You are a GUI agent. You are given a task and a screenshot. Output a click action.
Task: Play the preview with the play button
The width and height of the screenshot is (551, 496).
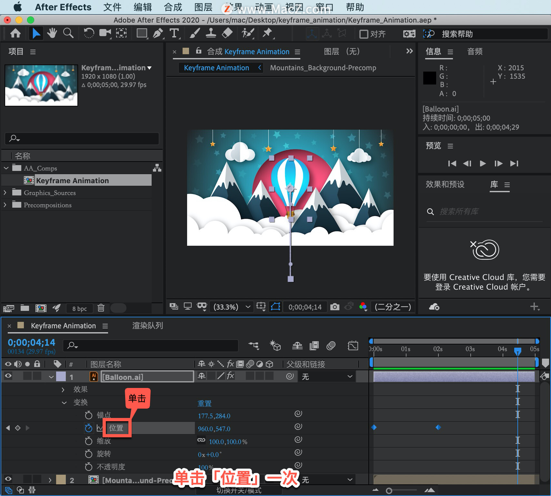[x=483, y=164]
